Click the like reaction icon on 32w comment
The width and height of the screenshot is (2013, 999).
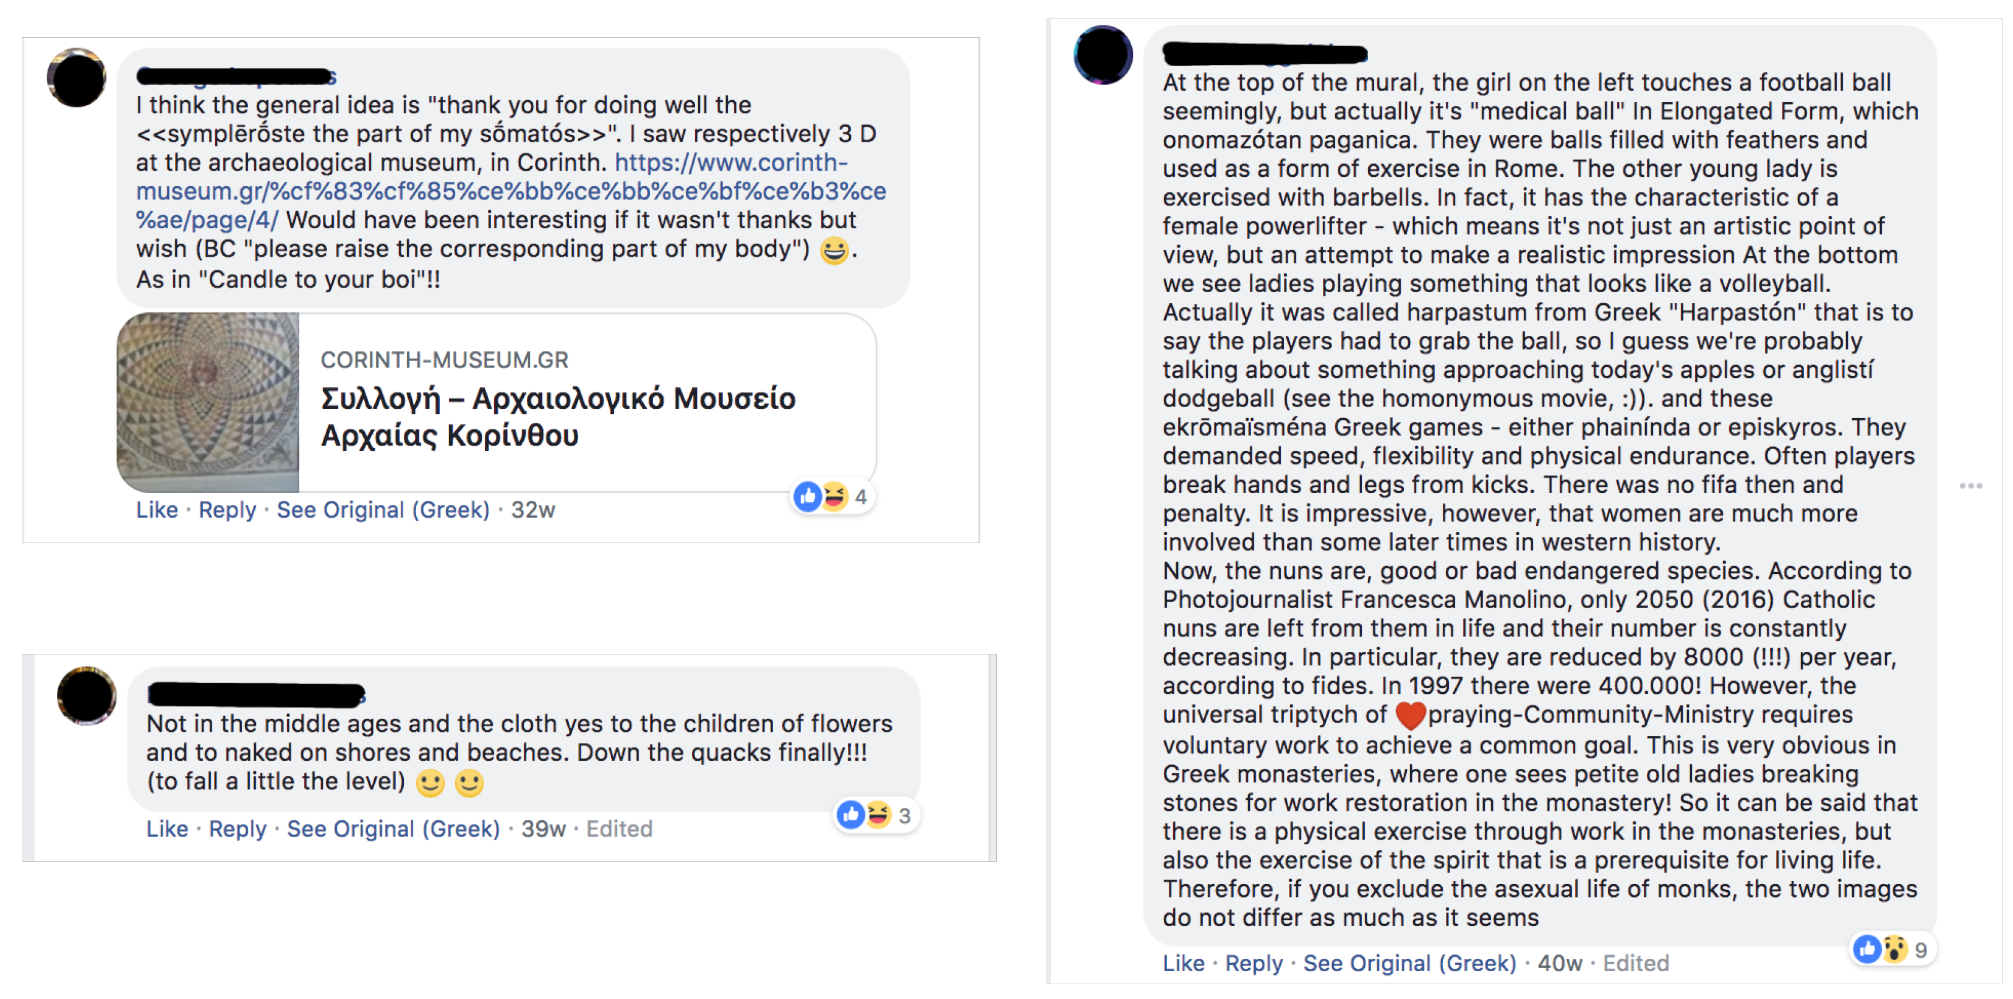pos(806,495)
